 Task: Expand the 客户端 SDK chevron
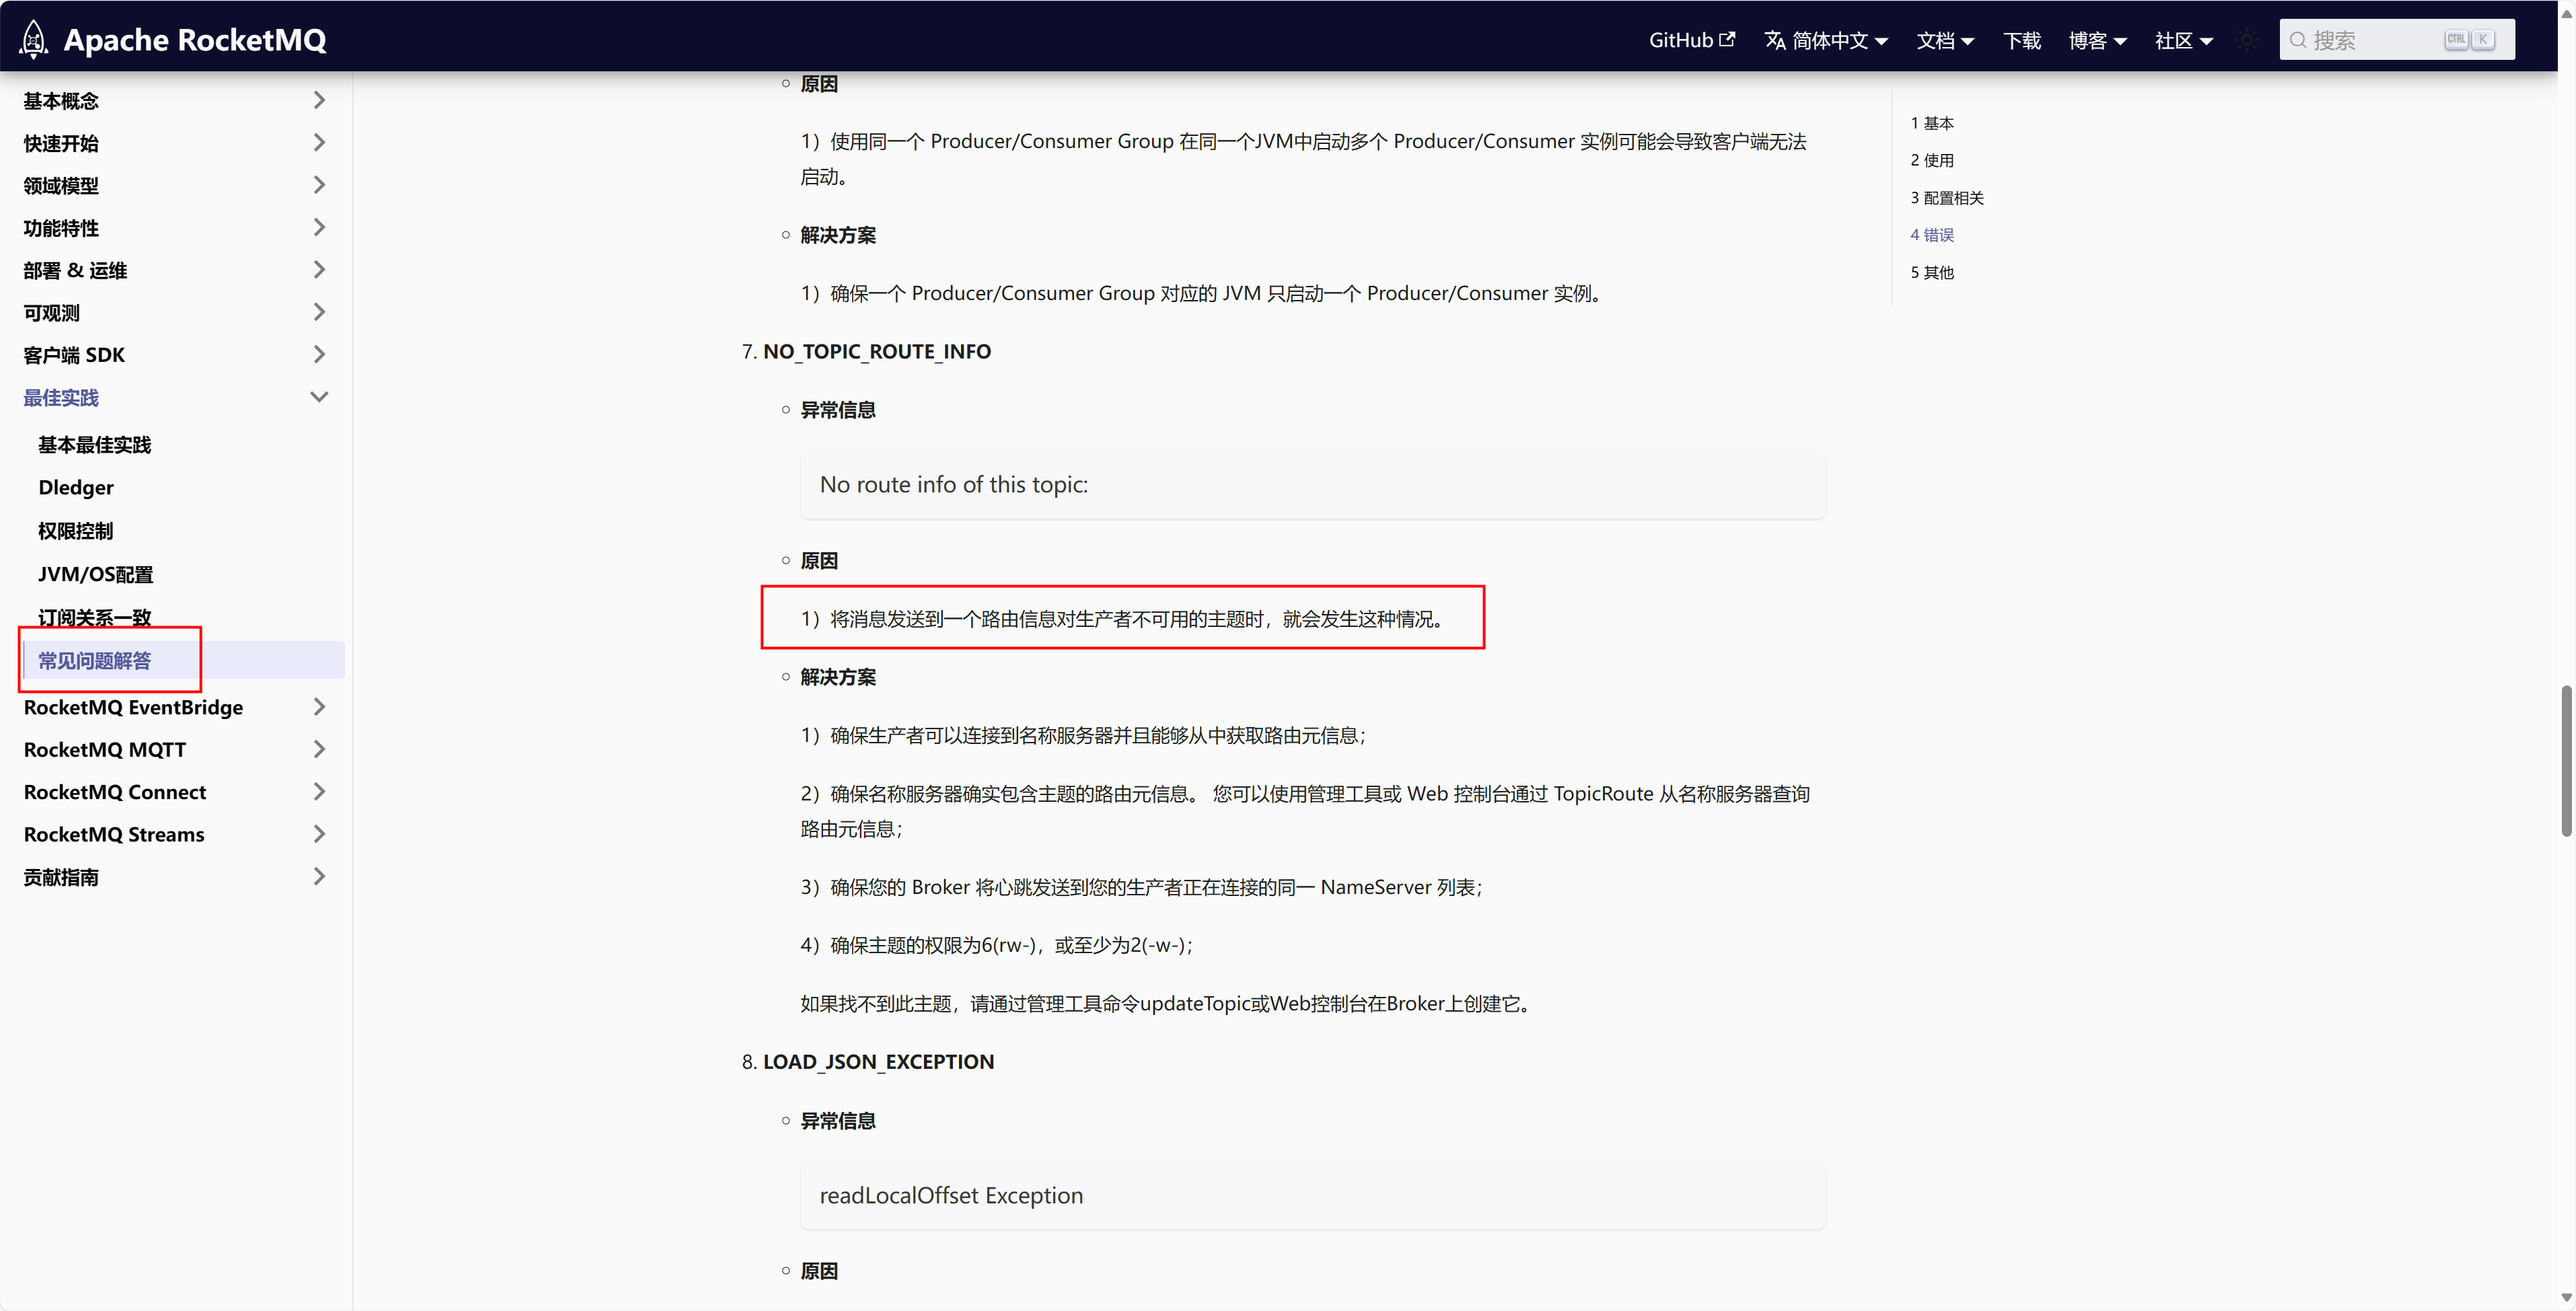pos(319,354)
